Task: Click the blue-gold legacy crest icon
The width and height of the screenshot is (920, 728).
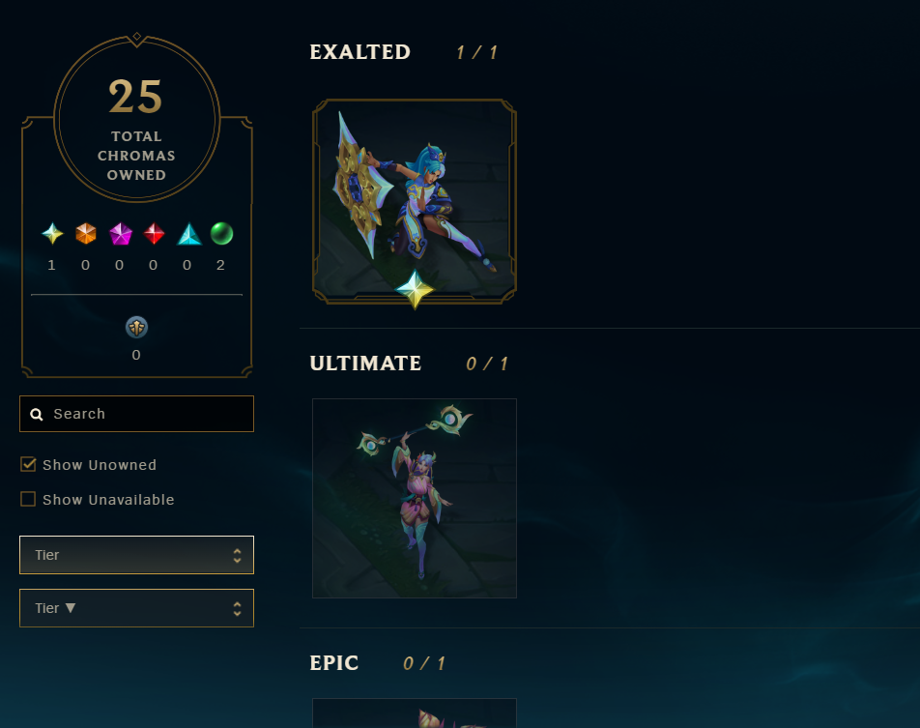Action: (x=136, y=327)
